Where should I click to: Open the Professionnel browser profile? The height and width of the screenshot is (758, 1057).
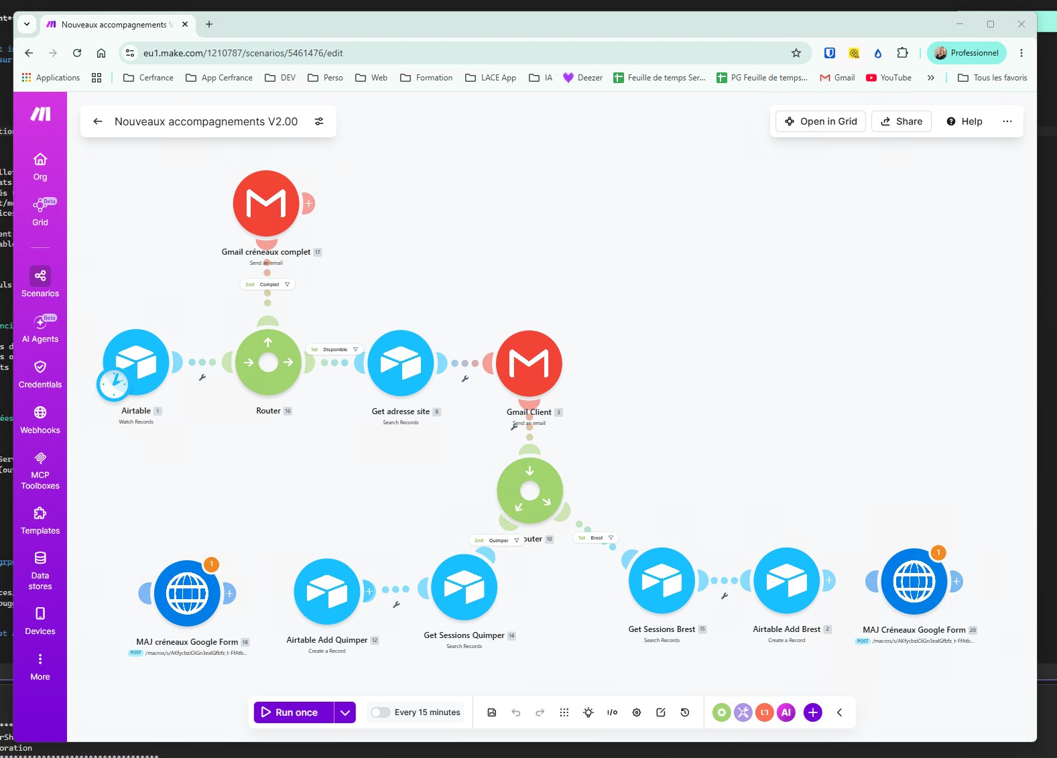pyautogui.click(x=967, y=53)
